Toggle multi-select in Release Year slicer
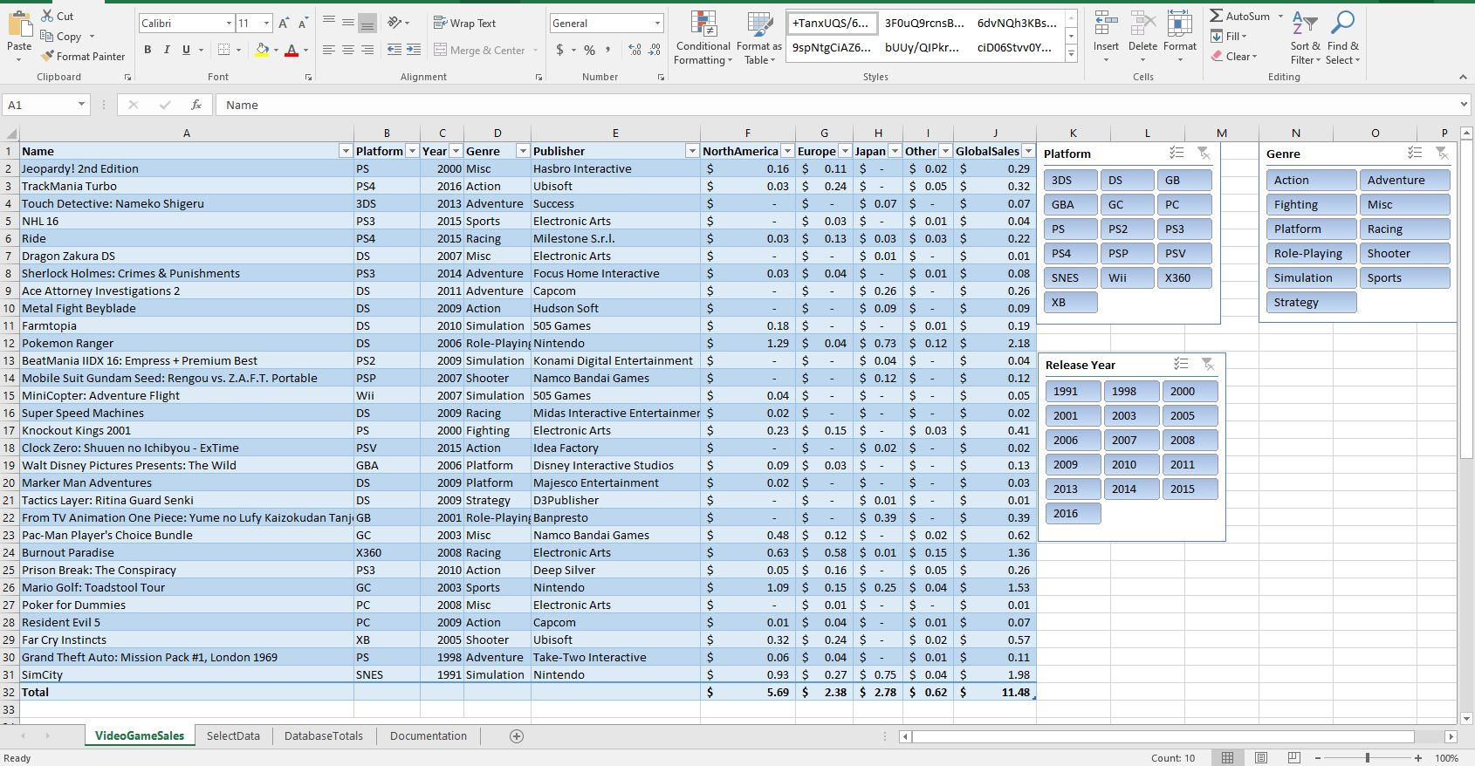Screen dimensions: 1475x766 tap(1181, 365)
